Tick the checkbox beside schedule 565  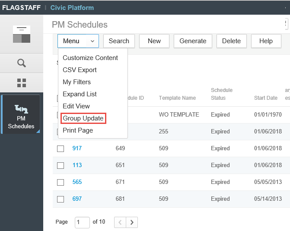pos(61,182)
